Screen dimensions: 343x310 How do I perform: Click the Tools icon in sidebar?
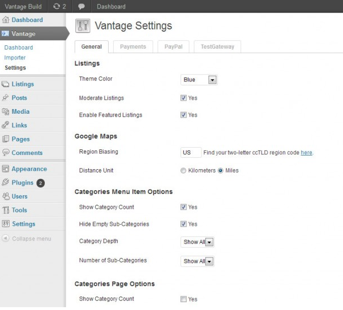coord(6,210)
